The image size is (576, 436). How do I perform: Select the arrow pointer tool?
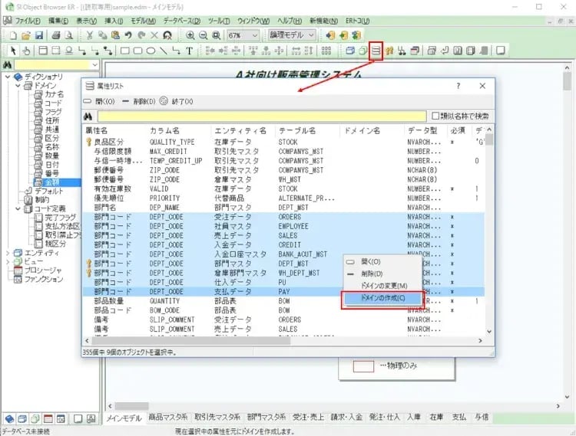coord(12,51)
